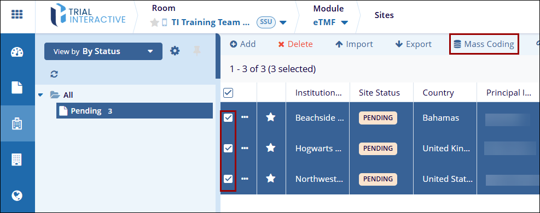Click the settings gear beside View by
The width and height of the screenshot is (540, 213).
[x=175, y=51]
